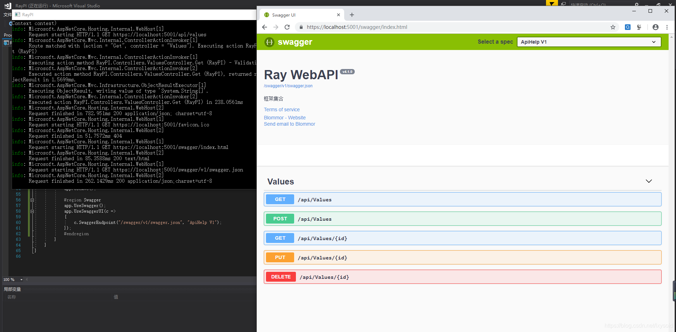The width and height of the screenshot is (676, 332).
Task: View site security lock info
Action: click(x=301, y=27)
